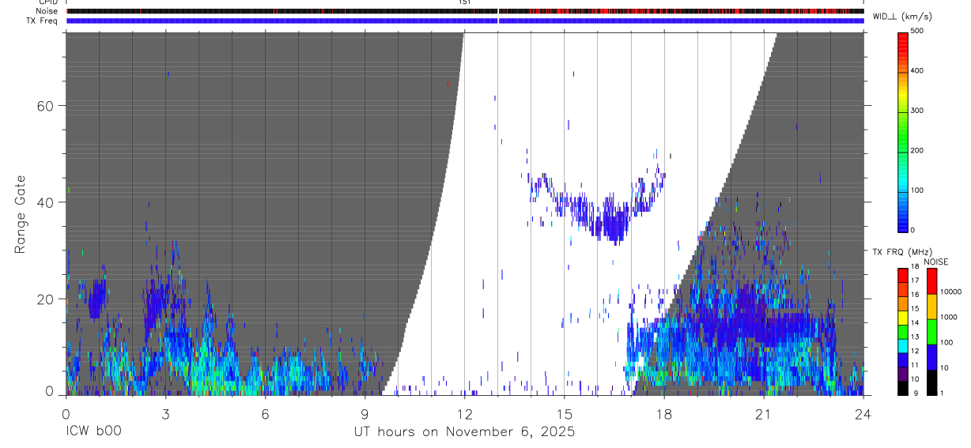Click the '400' value on WID colorbar
971x448 pixels.
click(x=917, y=70)
